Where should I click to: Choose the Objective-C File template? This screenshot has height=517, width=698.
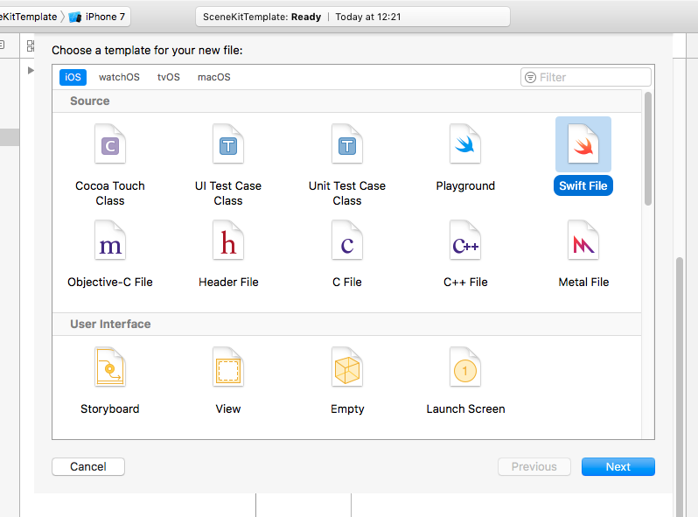(110, 240)
